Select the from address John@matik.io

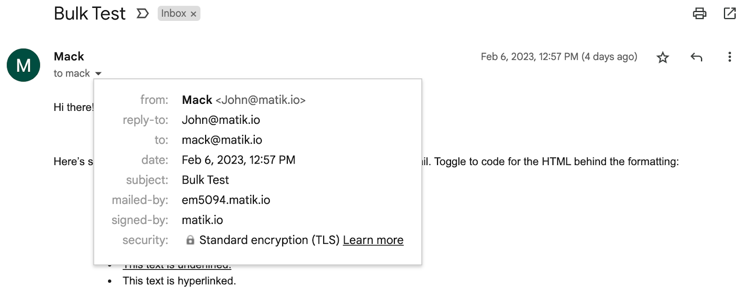[260, 100]
